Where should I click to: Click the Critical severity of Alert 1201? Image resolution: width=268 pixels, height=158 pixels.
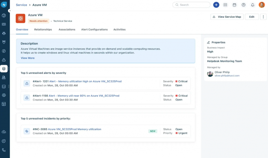[181, 81]
